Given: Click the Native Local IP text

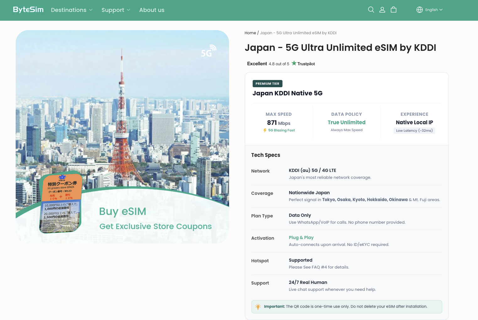Looking at the screenshot, I should (414, 122).
